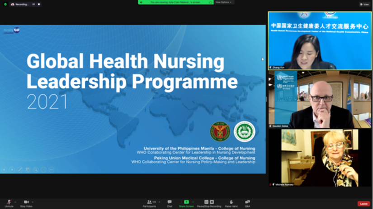The image size is (373, 209).
Task: Click the Raise Hand icon
Action: tap(231, 202)
